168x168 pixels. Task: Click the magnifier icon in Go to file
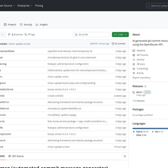pyautogui.click(x=76, y=35)
